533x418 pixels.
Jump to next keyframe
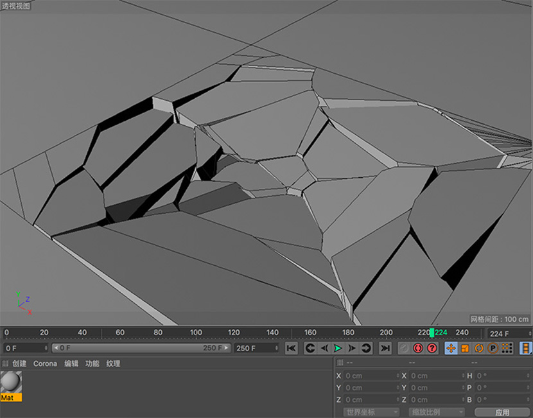pos(366,348)
